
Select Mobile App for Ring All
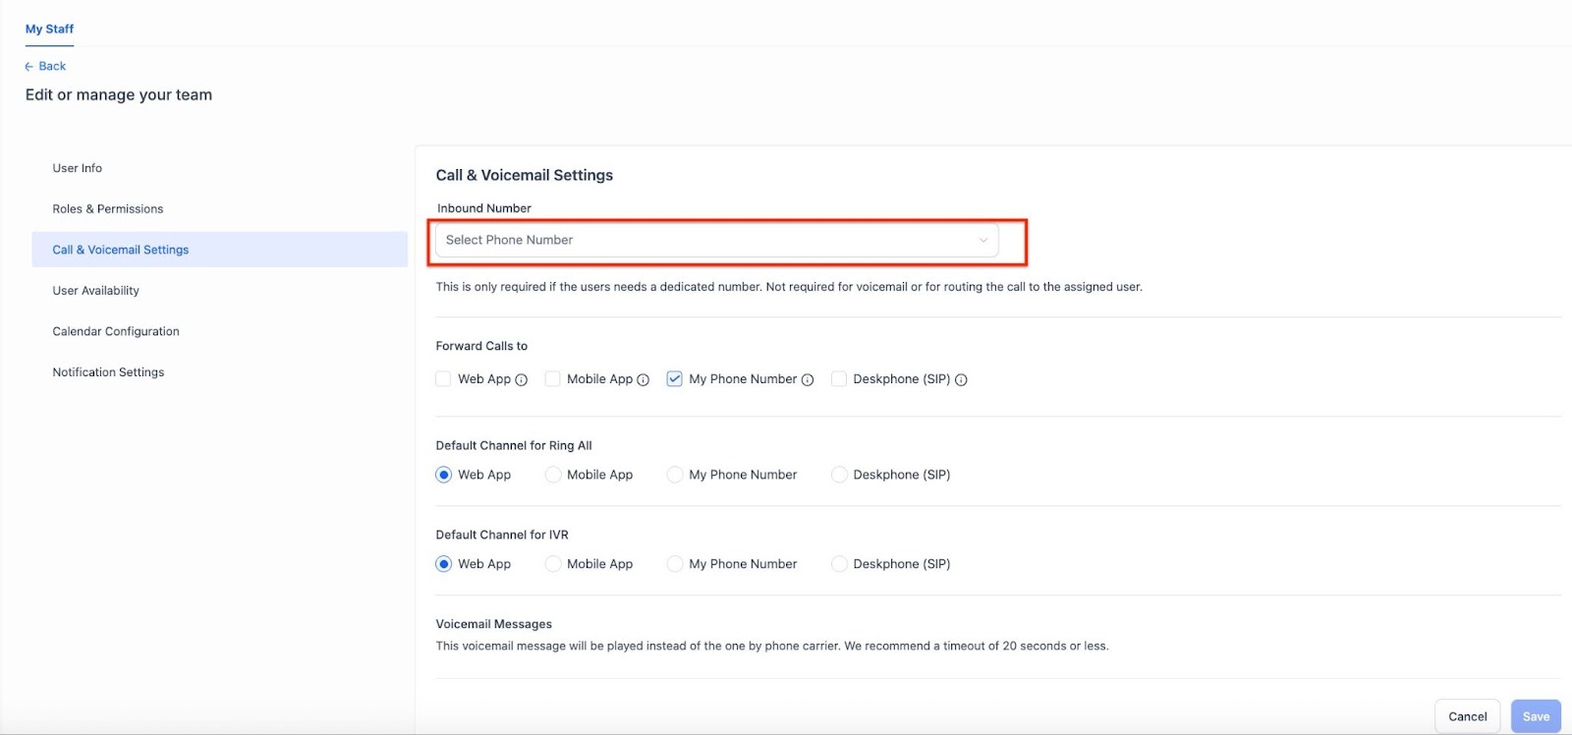pyautogui.click(x=553, y=475)
